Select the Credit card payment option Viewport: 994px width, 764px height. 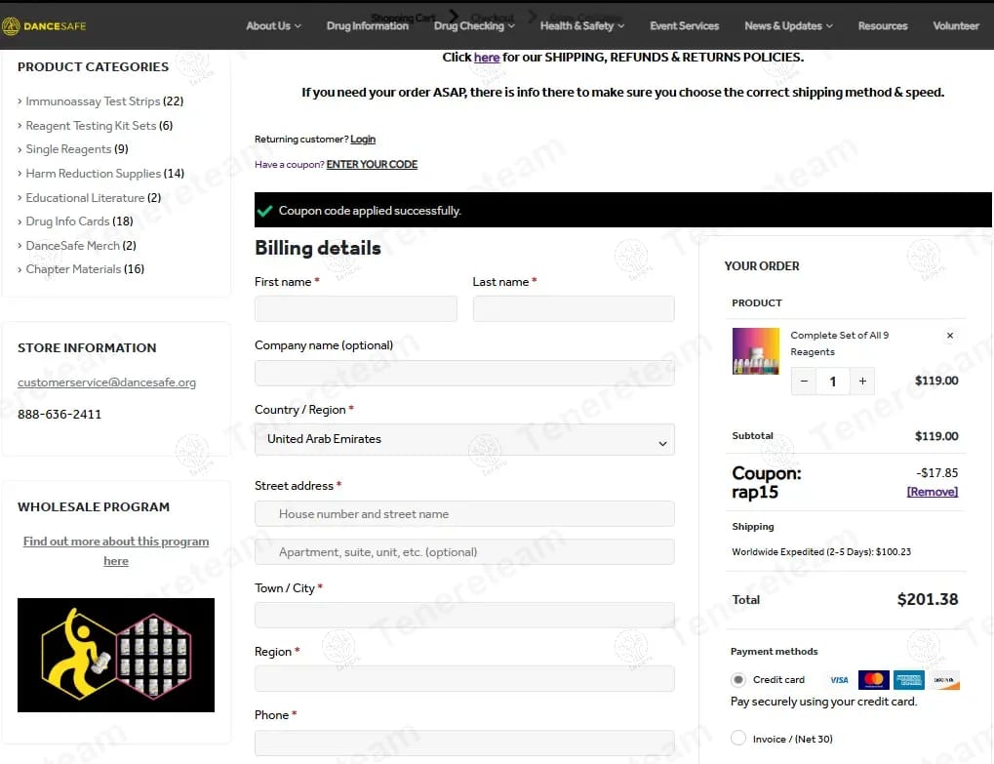[737, 680]
